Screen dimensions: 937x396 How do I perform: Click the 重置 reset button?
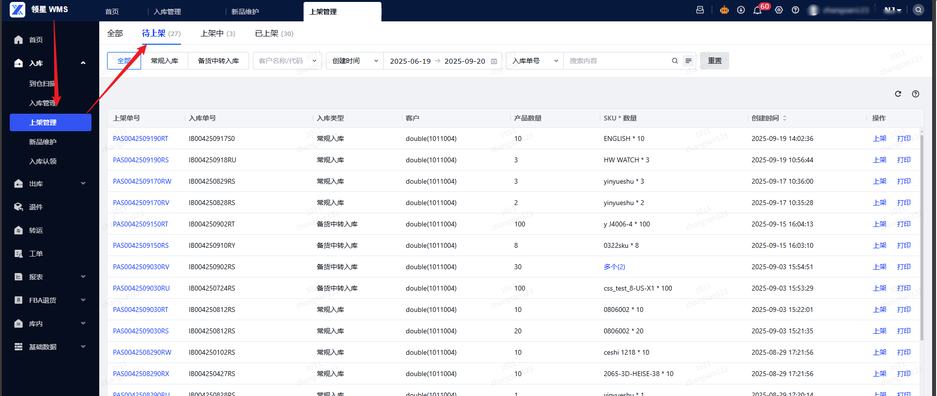(714, 61)
